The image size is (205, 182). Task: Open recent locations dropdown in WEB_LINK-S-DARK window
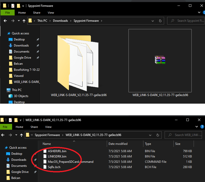16,135
